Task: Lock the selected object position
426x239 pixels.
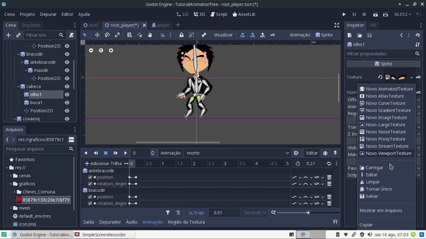Action: coord(181,35)
